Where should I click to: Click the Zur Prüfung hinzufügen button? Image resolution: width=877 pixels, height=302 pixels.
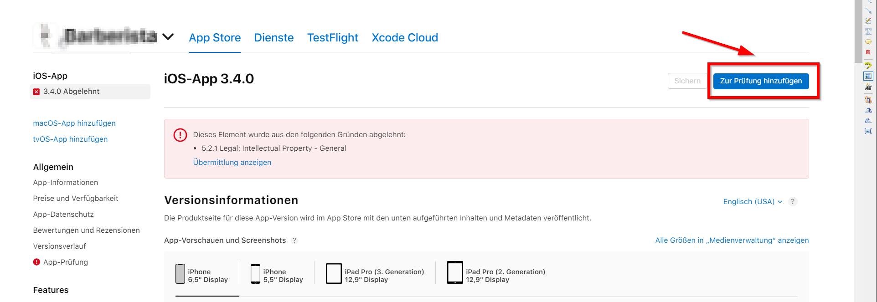761,81
